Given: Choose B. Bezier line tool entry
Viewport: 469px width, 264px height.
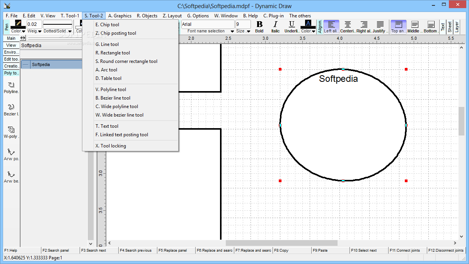Looking at the screenshot, I should [x=130, y=98].
